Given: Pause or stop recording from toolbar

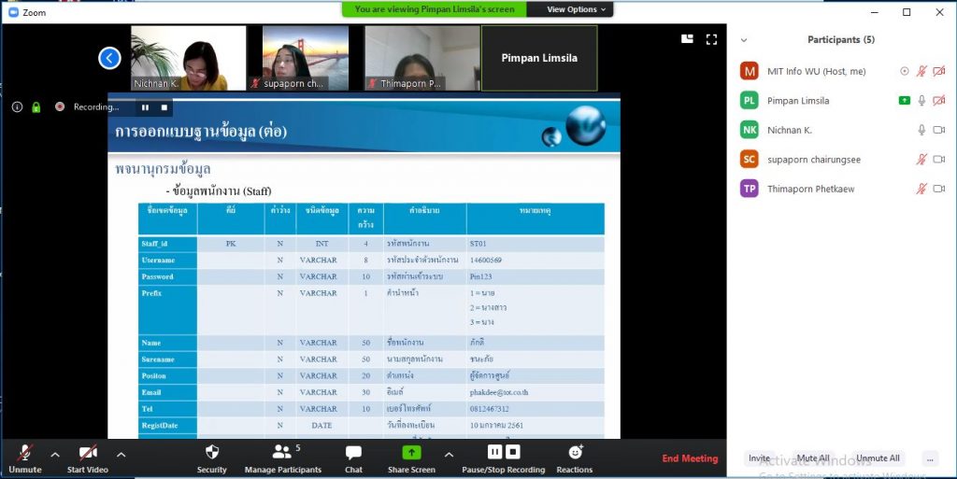Looking at the screenshot, I should tap(504, 453).
